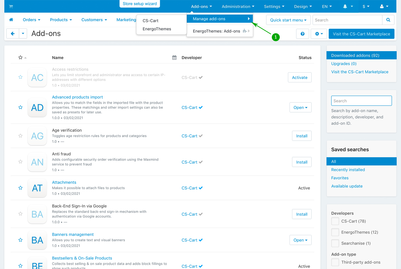This screenshot has height=269, width=401.
Task: Open dropdown for Advanced products import
Action: point(300,107)
